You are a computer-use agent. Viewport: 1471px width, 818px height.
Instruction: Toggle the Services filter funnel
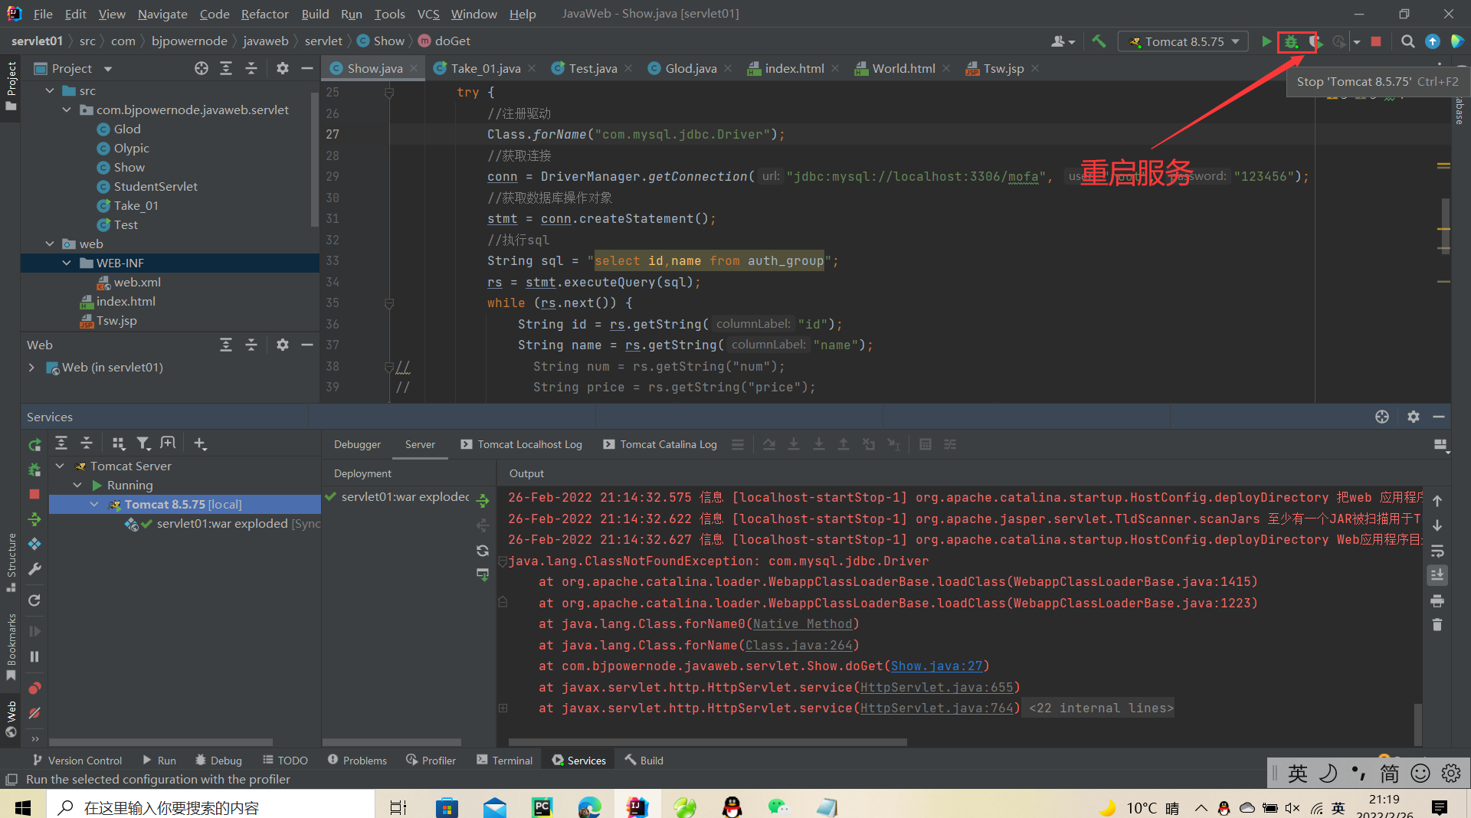point(143,443)
